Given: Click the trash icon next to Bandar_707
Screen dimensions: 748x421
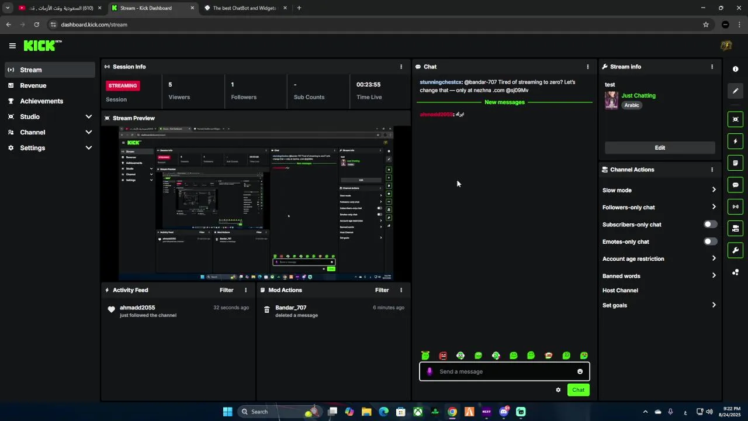Looking at the screenshot, I should pyautogui.click(x=267, y=310).
